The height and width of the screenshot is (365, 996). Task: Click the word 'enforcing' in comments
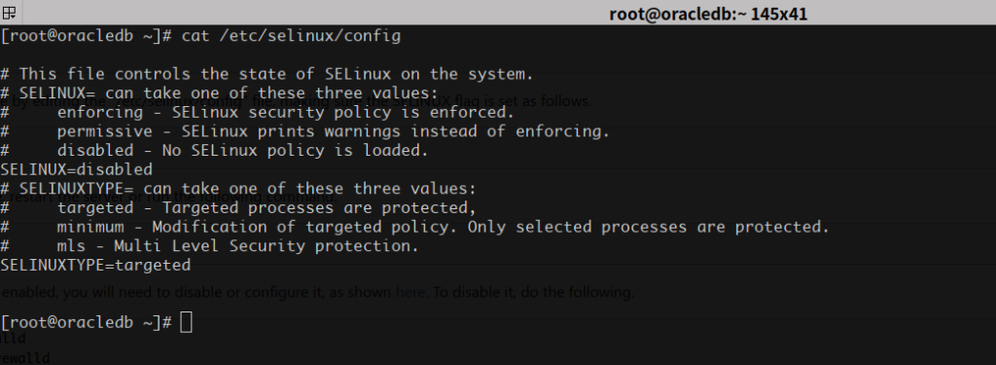[100, 113]
